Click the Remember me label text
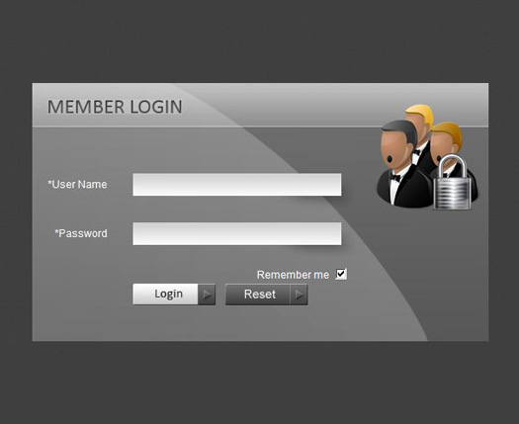 pyautogui.click(x=293, y=275)
